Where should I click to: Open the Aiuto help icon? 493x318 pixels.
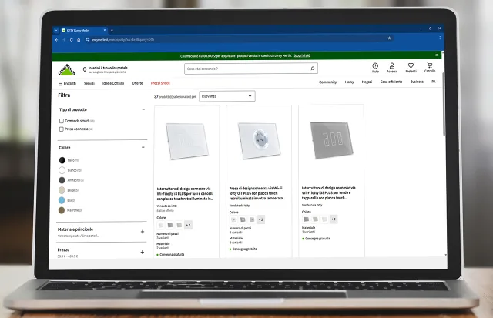(375, 68)
